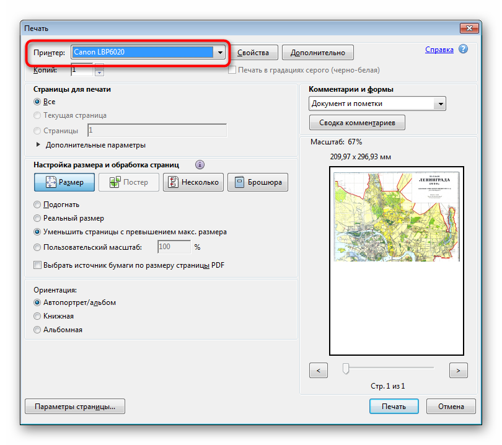This screenshot has width=502, height=445.
Task: Choose the Альбомная orientation
Action: click(38, 330)
